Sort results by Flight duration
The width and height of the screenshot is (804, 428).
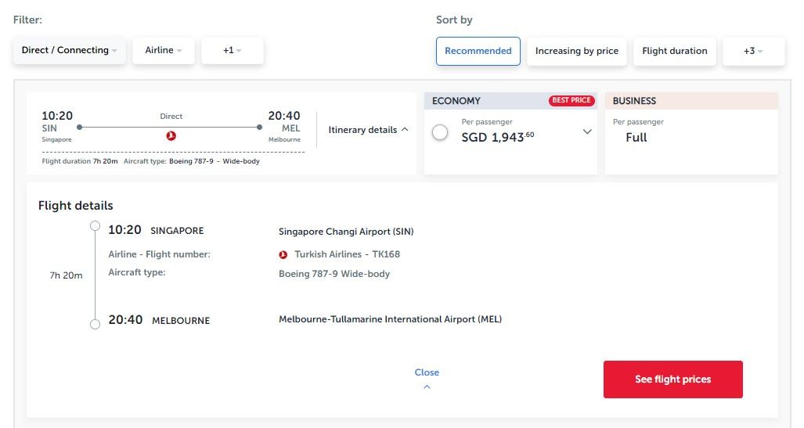674,52
